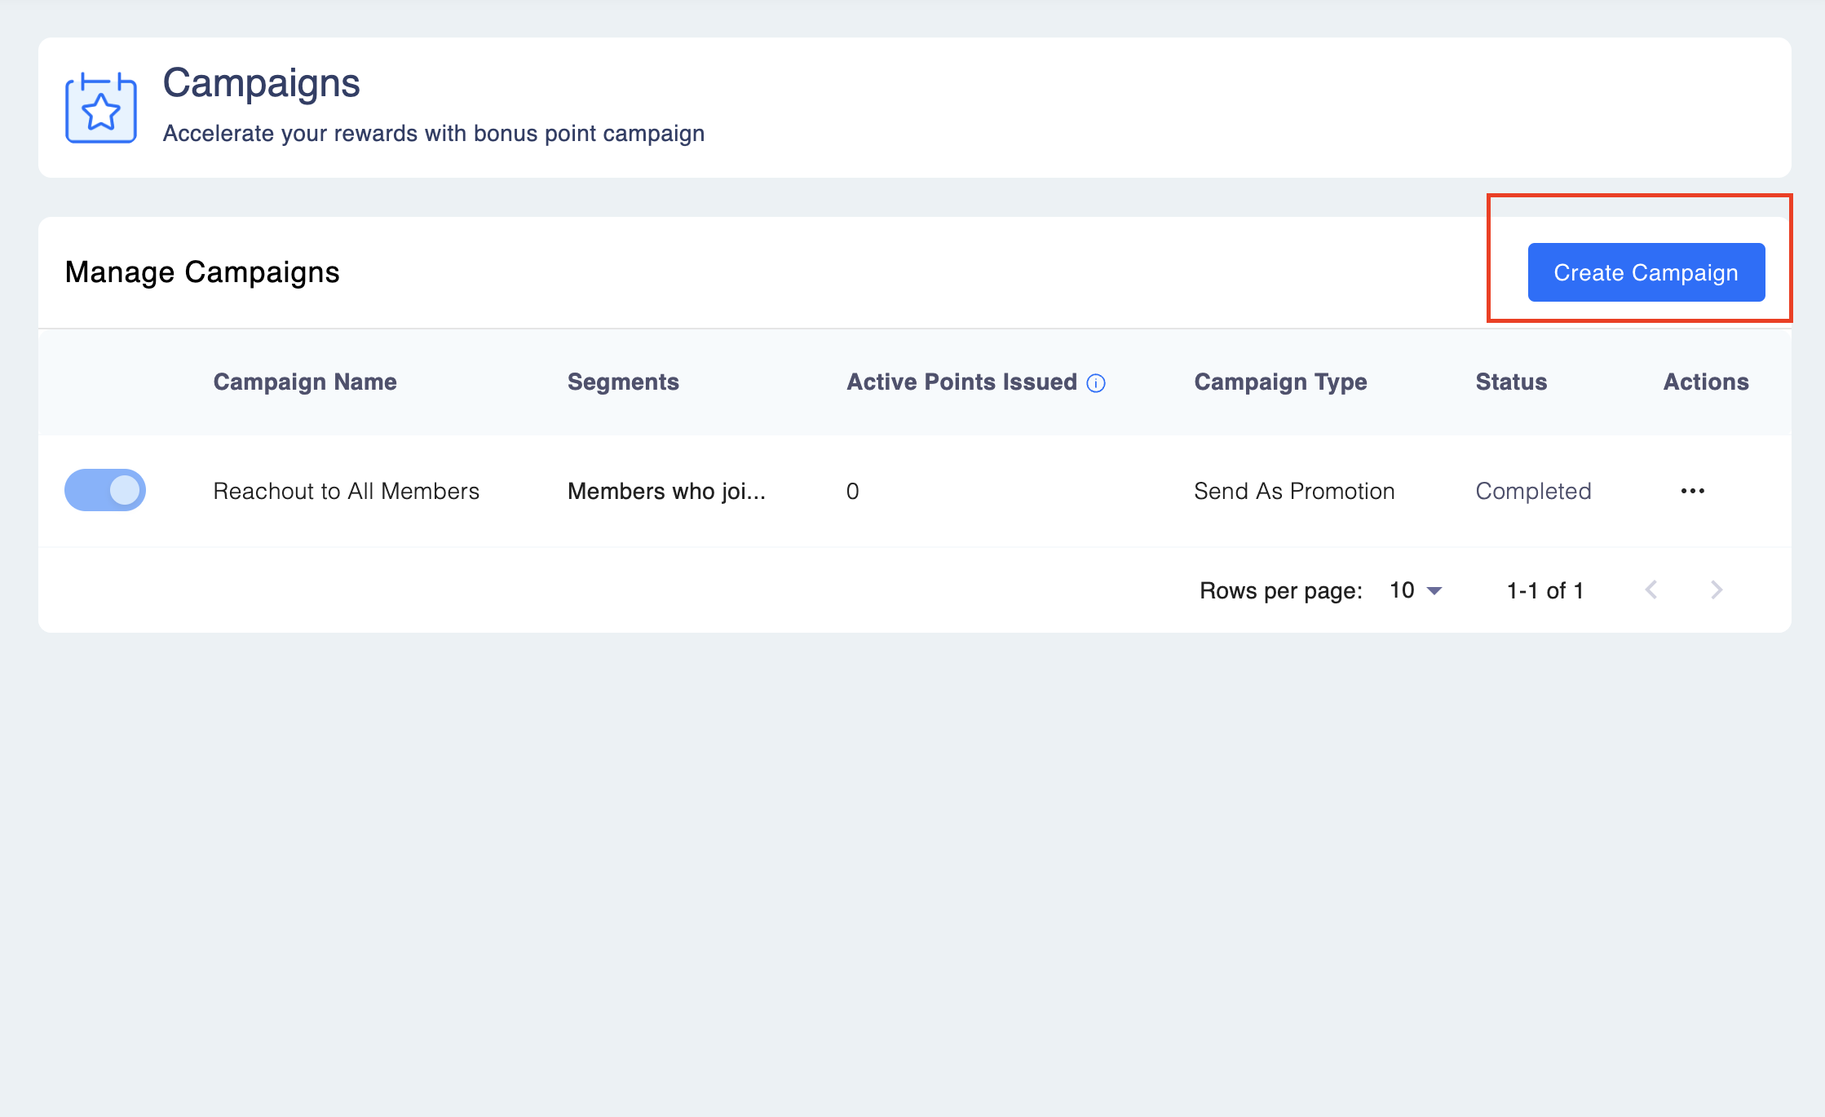Image resolution: width=1825 pixels, height=1117 pixels.
Task: Go to the previous page arrow
Action: click(1651, 590)
